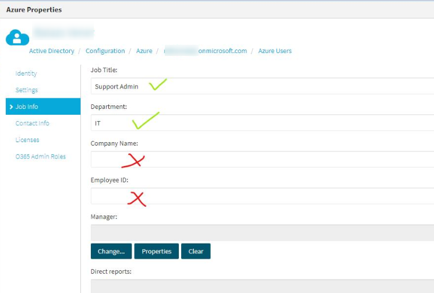
Task: Open manager Properties button
Action: tap(156, 252)
